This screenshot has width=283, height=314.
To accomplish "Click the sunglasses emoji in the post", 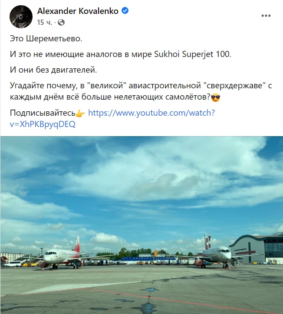I will tap(215, 97).
